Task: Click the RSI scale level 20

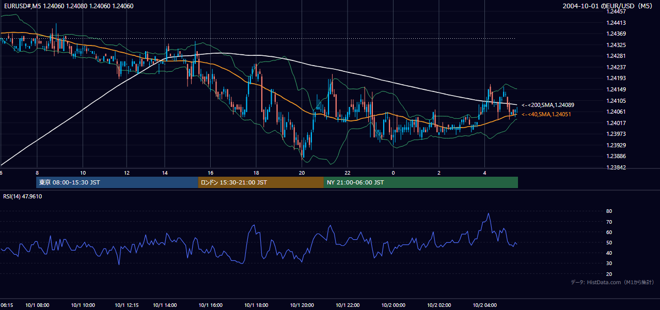Action: [x=609, y=274]
